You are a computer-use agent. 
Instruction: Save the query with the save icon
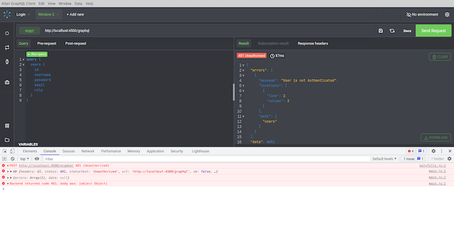pyautogui.click(x=381, y=31)
